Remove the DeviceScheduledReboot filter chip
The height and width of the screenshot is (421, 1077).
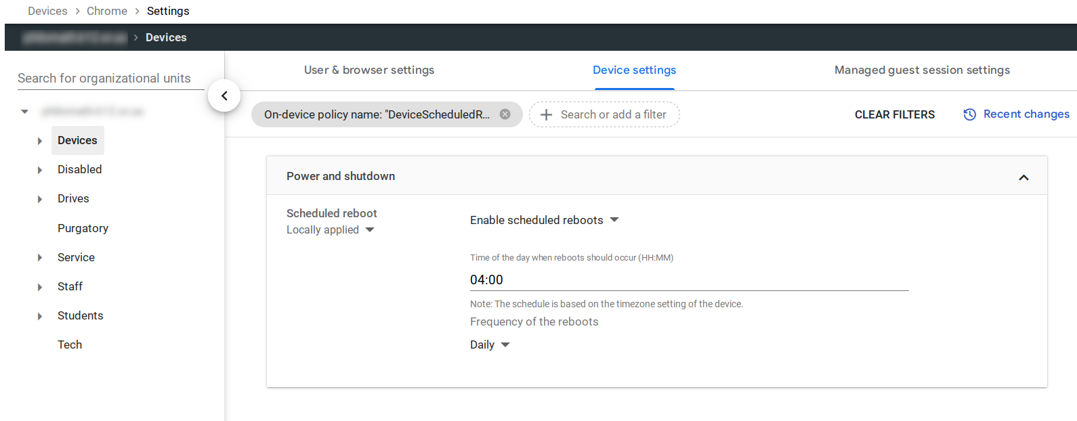tap(505, 114)
